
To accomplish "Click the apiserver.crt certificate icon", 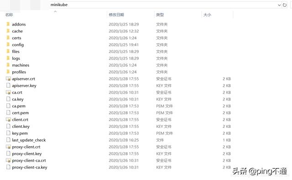I will point(8,79).
